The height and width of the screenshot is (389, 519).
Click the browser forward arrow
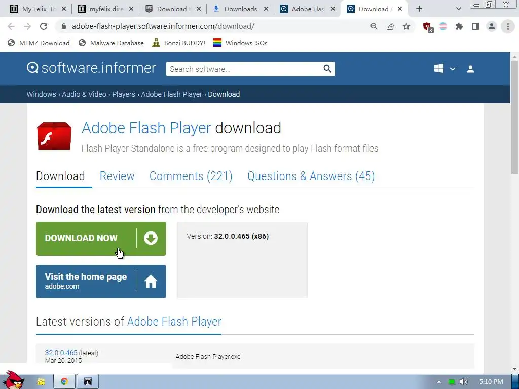(27, 26)
